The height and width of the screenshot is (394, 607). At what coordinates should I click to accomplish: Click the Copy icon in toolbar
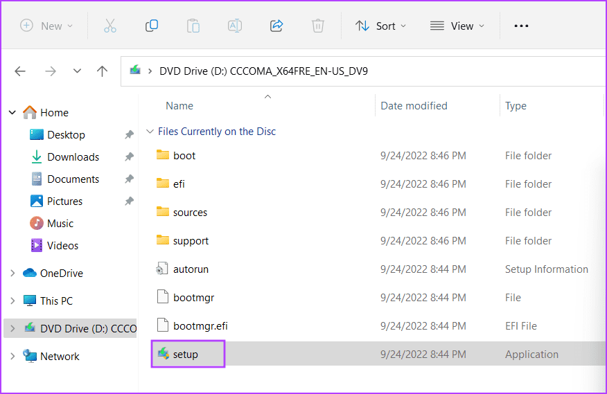(151, 26)
